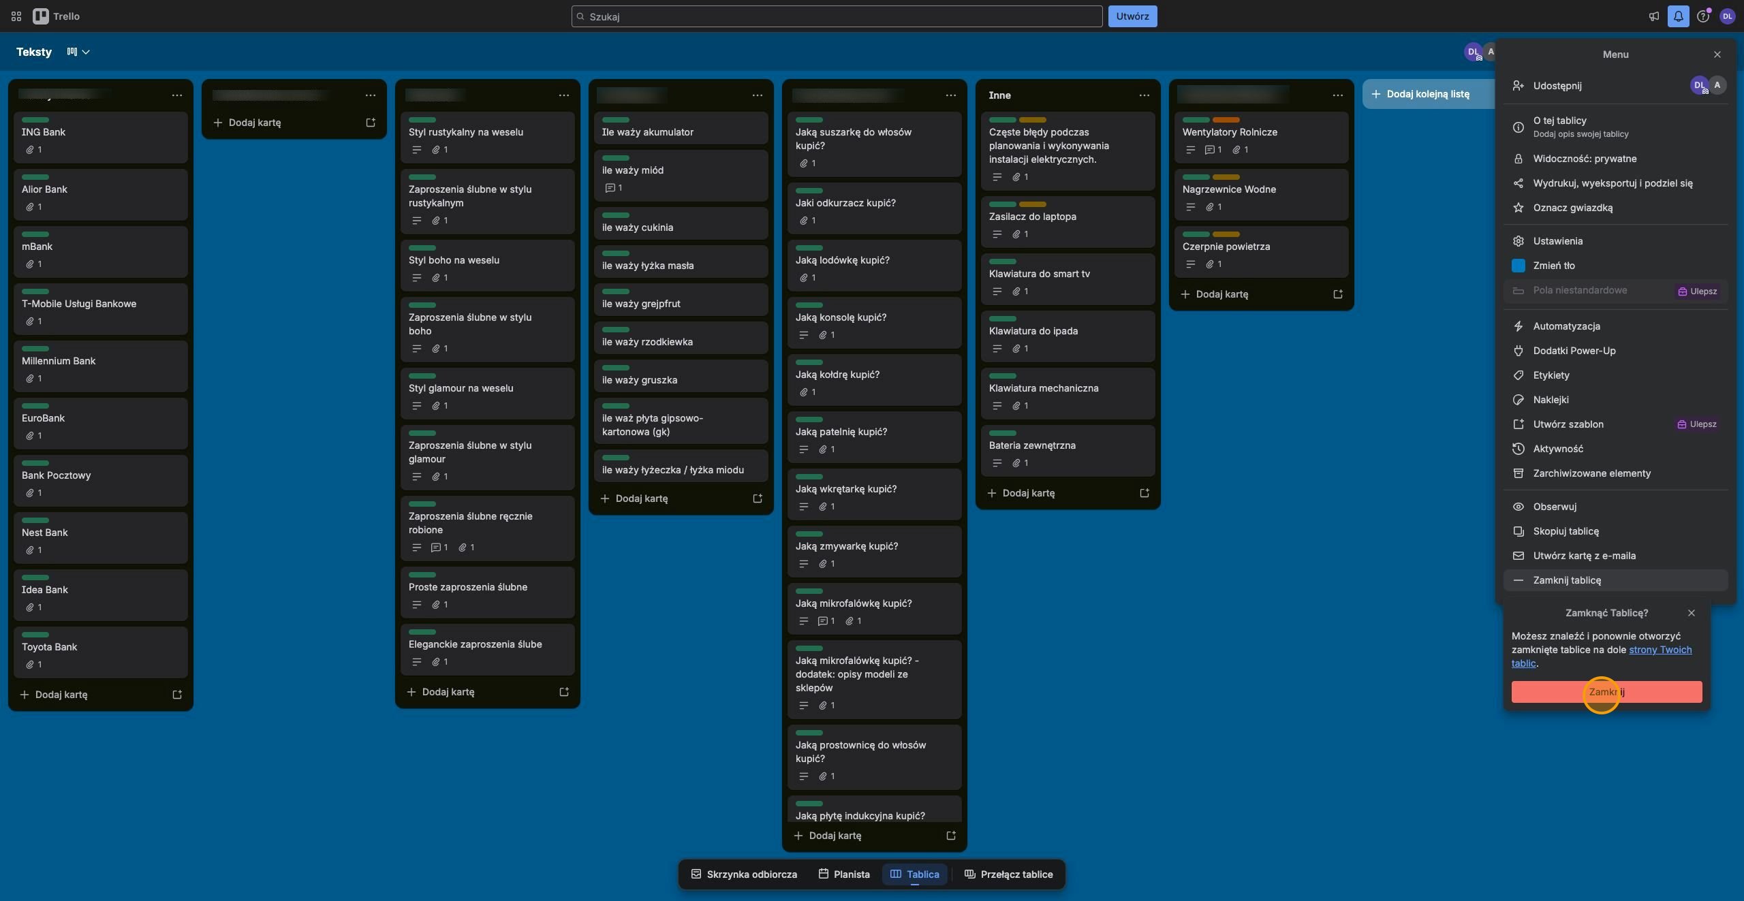The height and width of the screenshot is (901, 1744).
Task: Open Naklejki stickers menu entry
Action: (1615, 400)
